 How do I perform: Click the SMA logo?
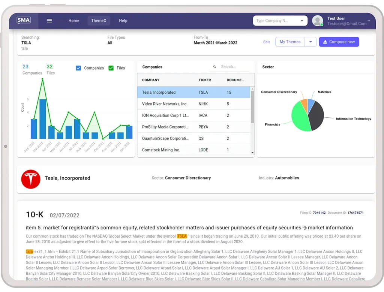(23, 21)
